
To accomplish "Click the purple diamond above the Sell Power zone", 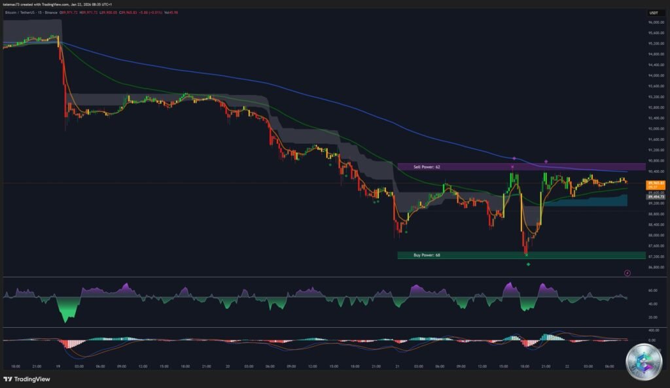I will [x=546, y=161].
